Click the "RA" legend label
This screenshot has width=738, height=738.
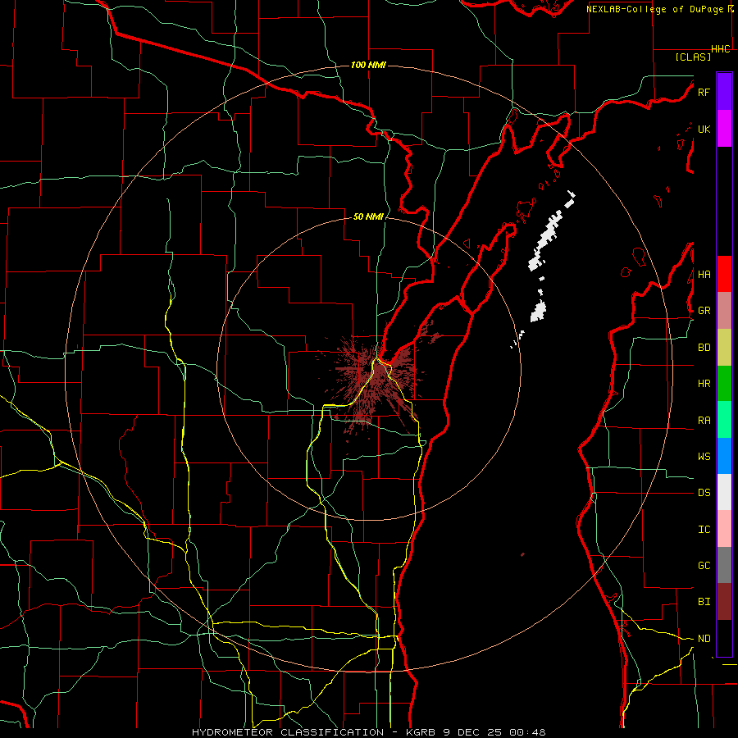(x=704, y=421)
